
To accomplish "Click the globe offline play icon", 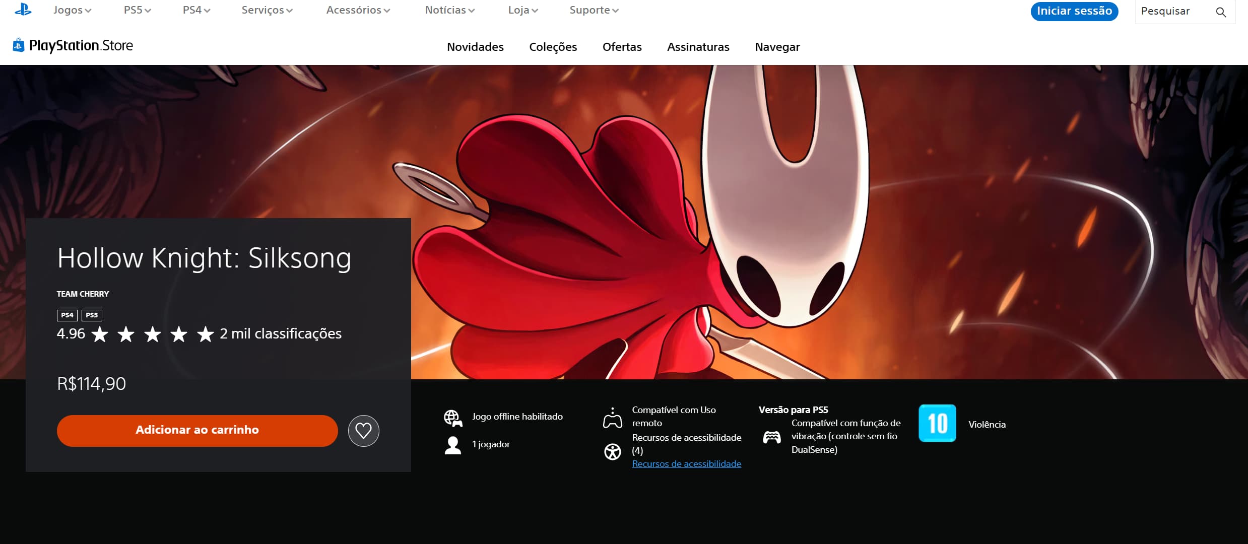I will [452, 417].
